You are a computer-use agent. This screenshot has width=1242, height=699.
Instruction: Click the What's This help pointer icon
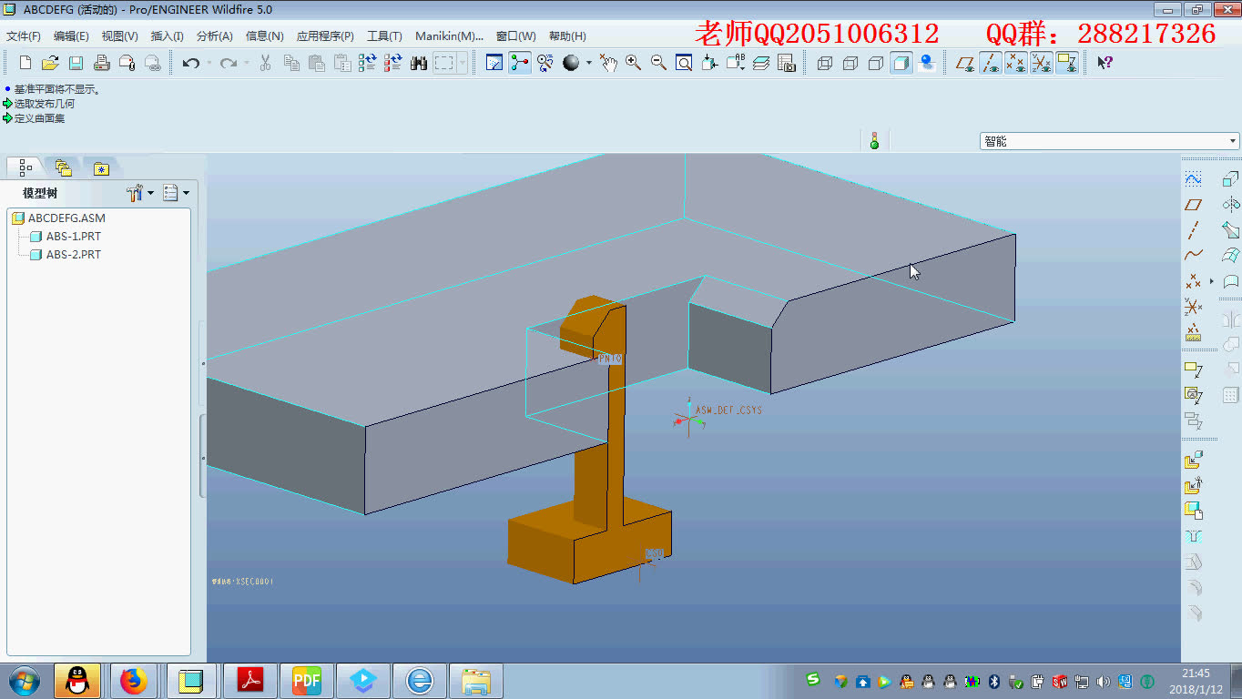coord(1105,63)
